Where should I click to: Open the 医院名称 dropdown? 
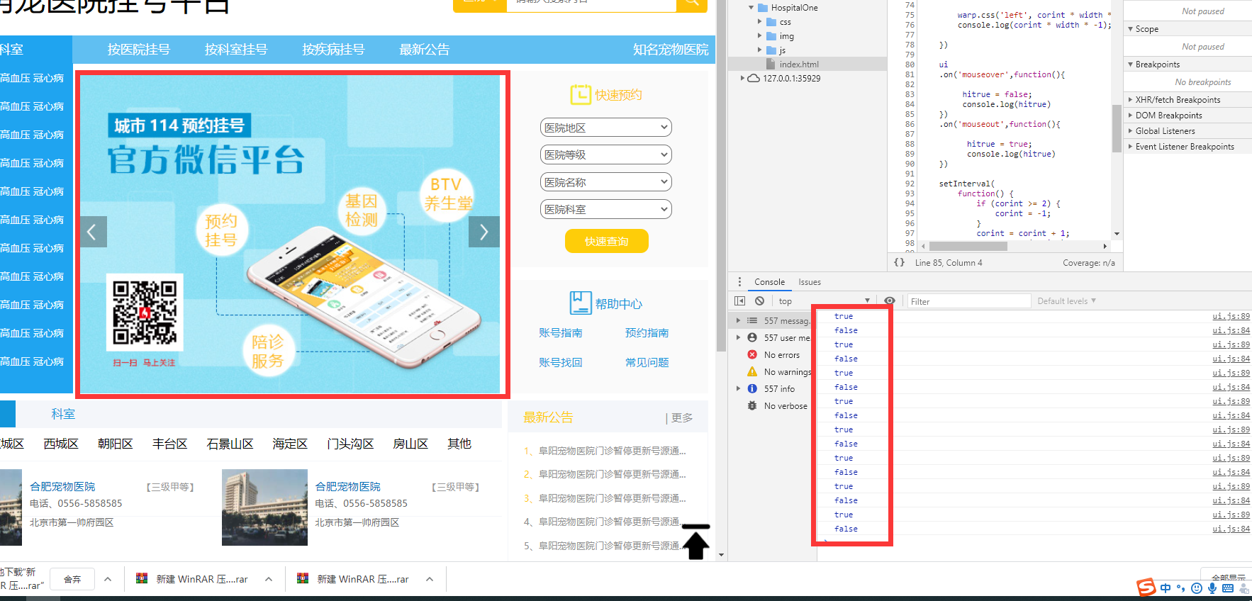click(x=606, y=182)
